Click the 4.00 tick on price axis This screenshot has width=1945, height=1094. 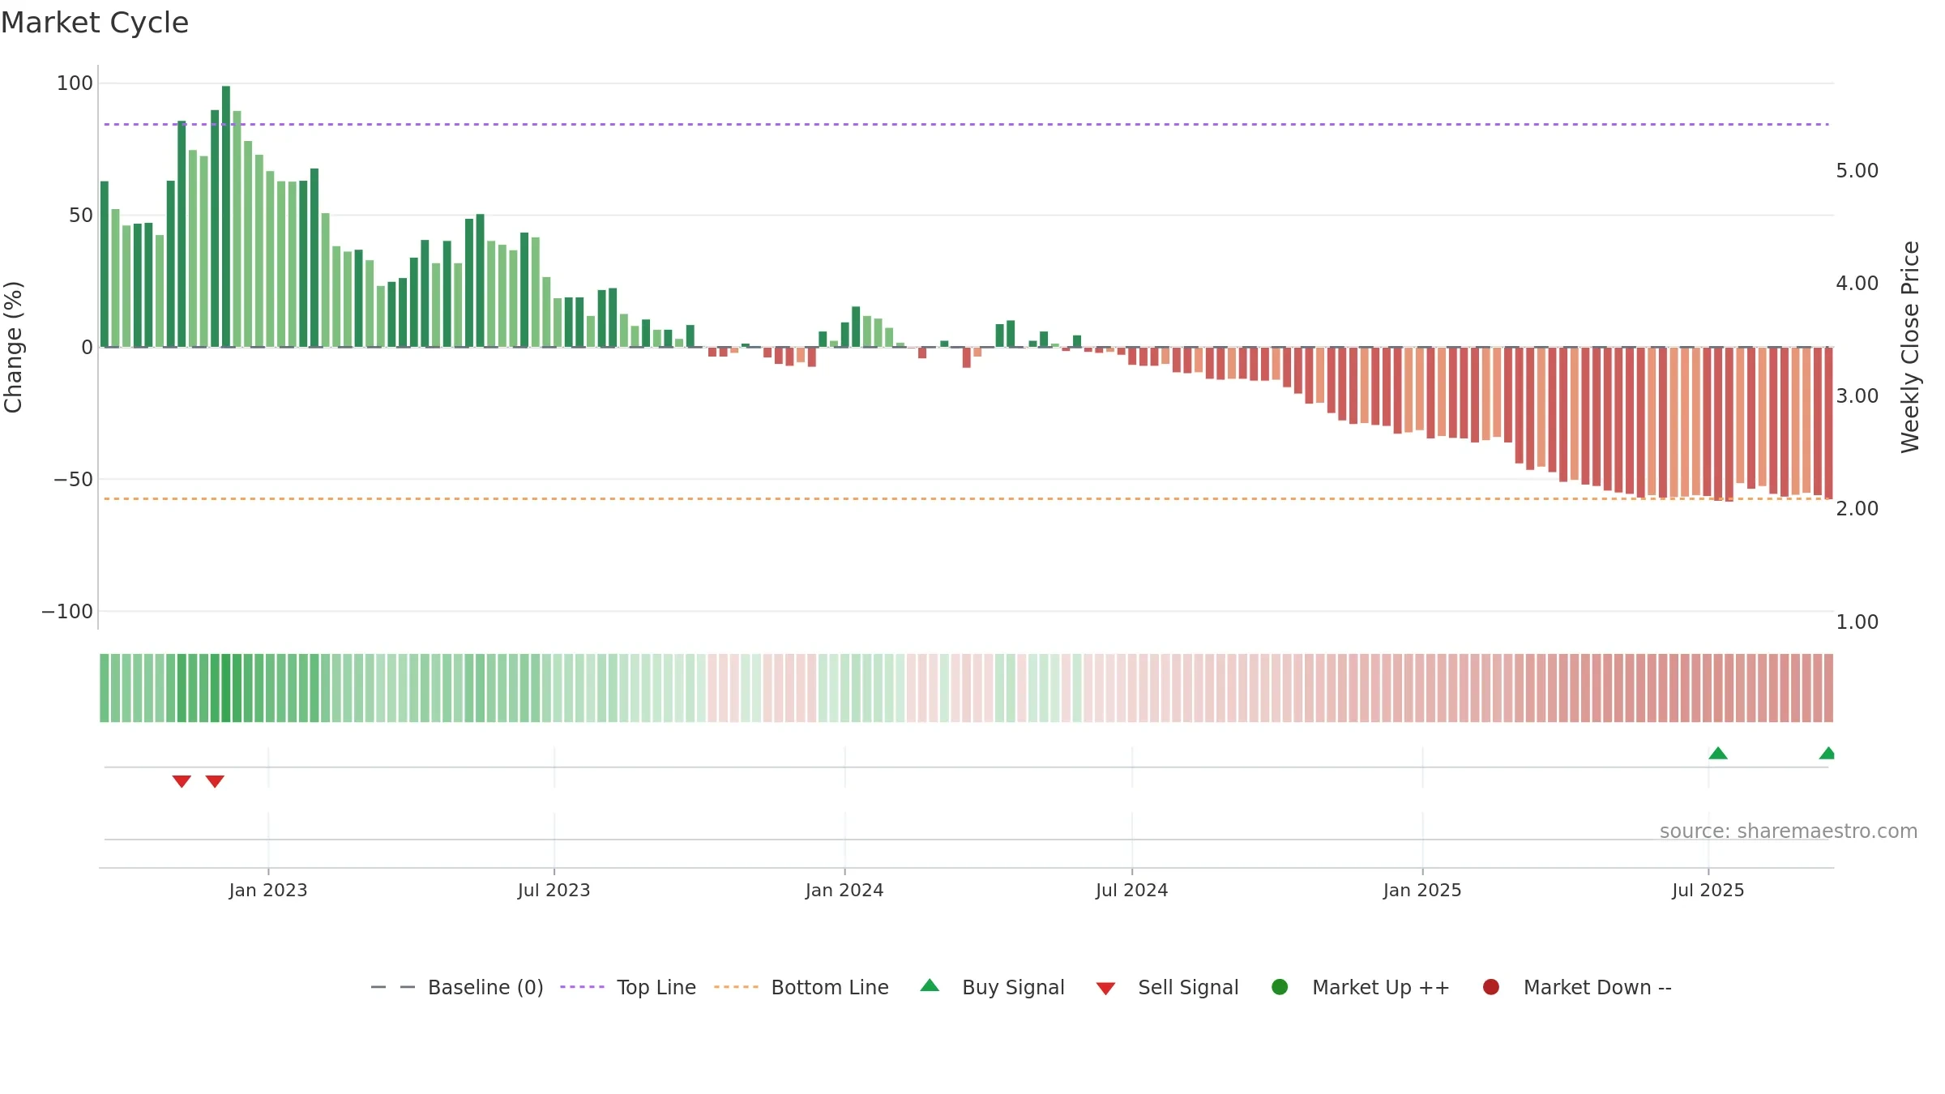(1857, 284)
